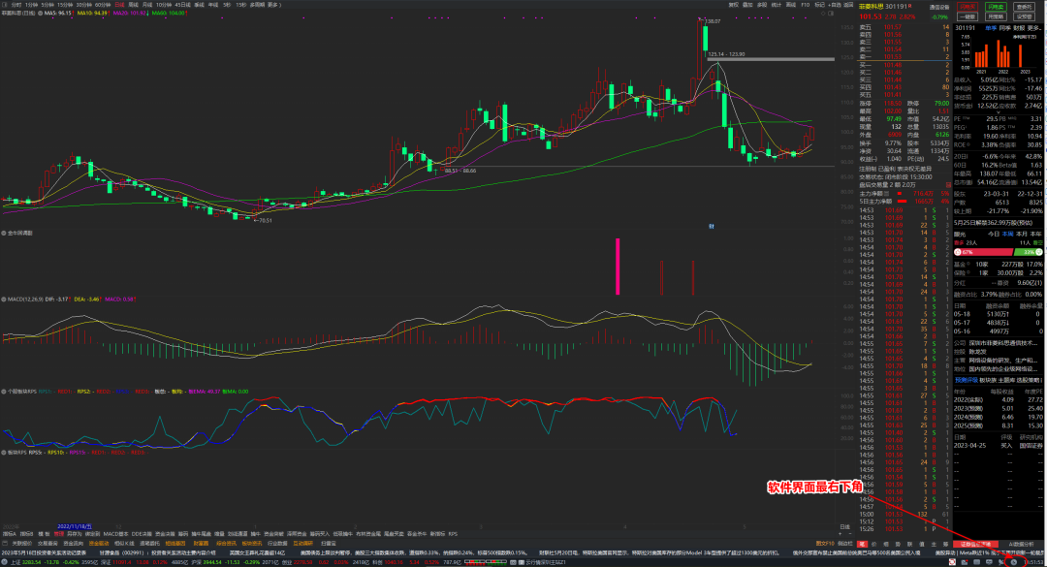Viewport: 1047px width, 567px height.
Task: Click the 证券信息直播 red banner
Action: click(x=975, y=545)
